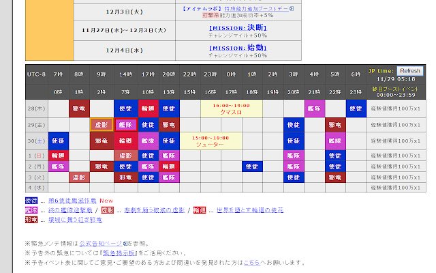Open the 終の艦隊迎撃戦 legend link
436x273 pixels.
pos(70,210)
